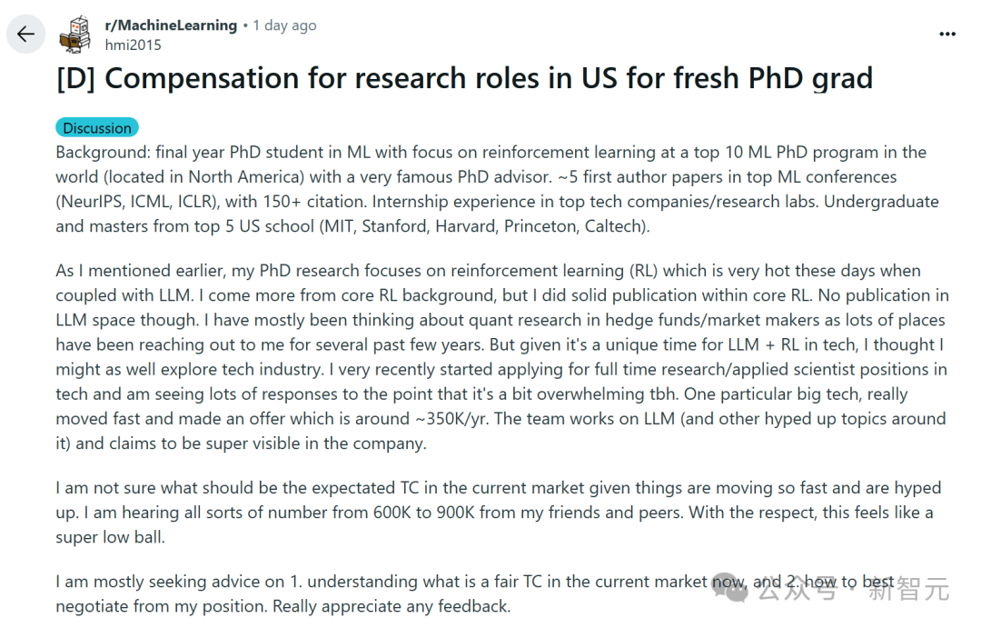Open the r/MachineLearning subreddit link
Viewport: 981px width, 628px height.
(171, 25)
